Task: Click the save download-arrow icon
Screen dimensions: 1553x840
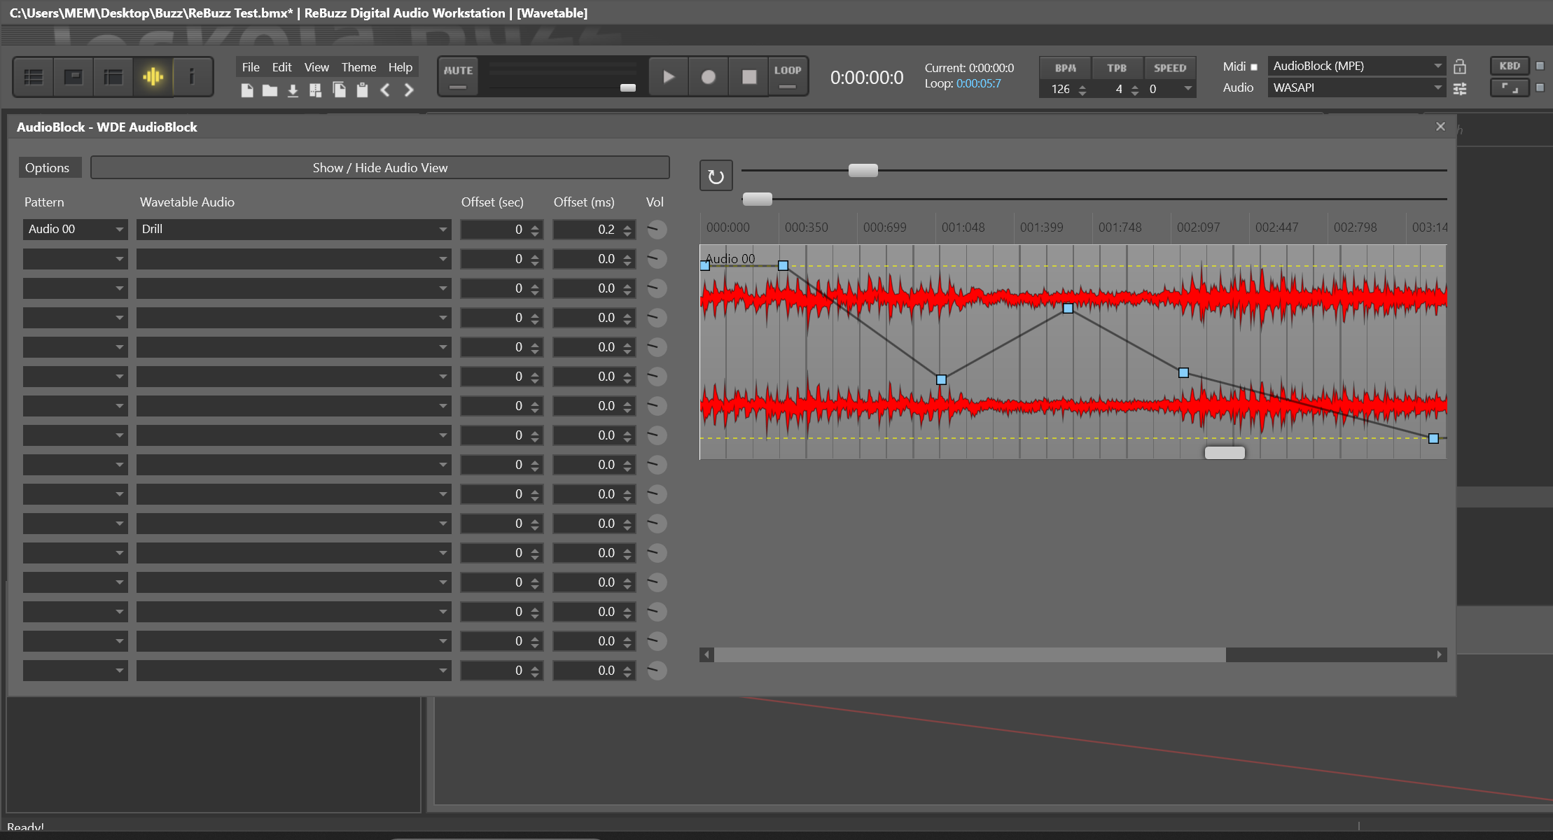Action: click(293, 90)
